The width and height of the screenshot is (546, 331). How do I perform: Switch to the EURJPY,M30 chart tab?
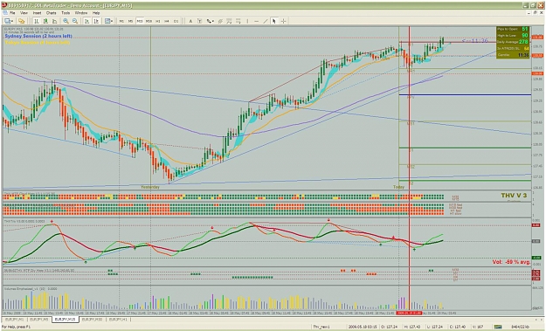pos(93,319)
